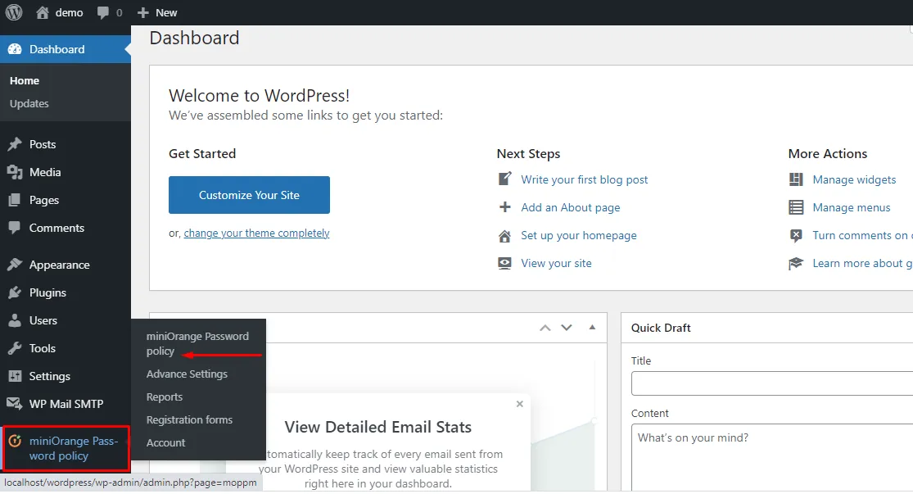Screen dimensions: 913x494
Task: Click the WP Mail SMTP envelope icon
Action: pyautogui.click(x=15, y=403)
